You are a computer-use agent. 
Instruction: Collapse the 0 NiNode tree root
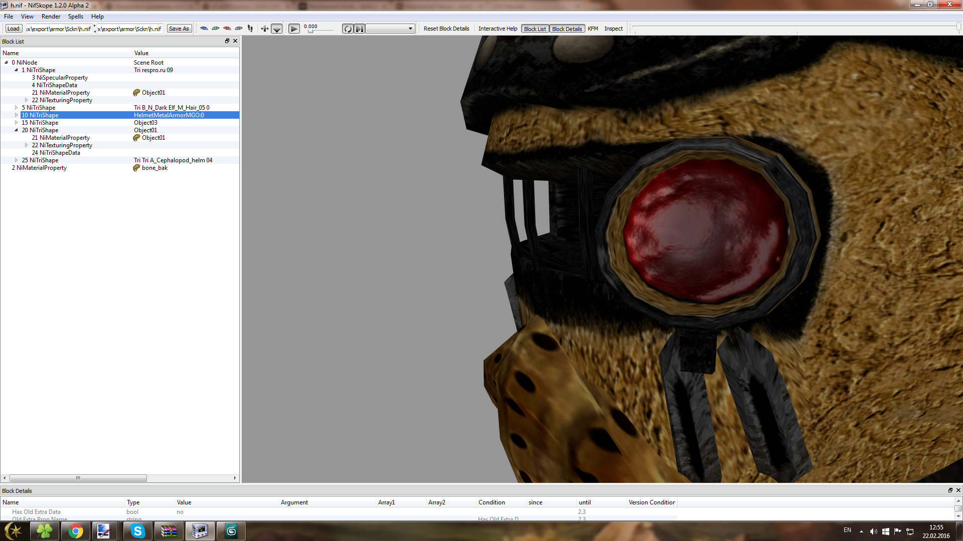pyautogui.click(x=6, y=63)
